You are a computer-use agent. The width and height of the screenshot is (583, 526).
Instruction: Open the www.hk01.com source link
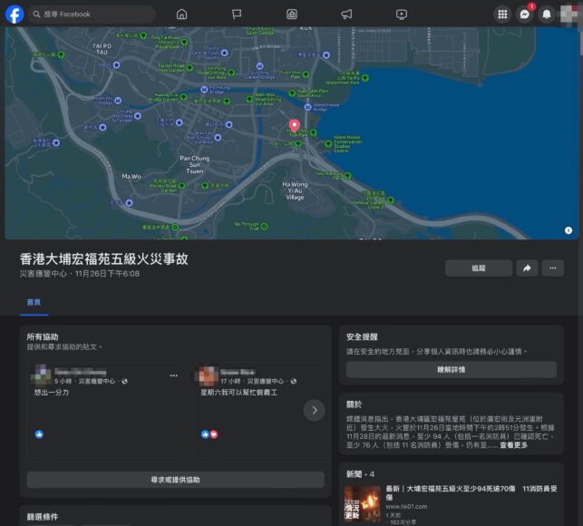406,507
